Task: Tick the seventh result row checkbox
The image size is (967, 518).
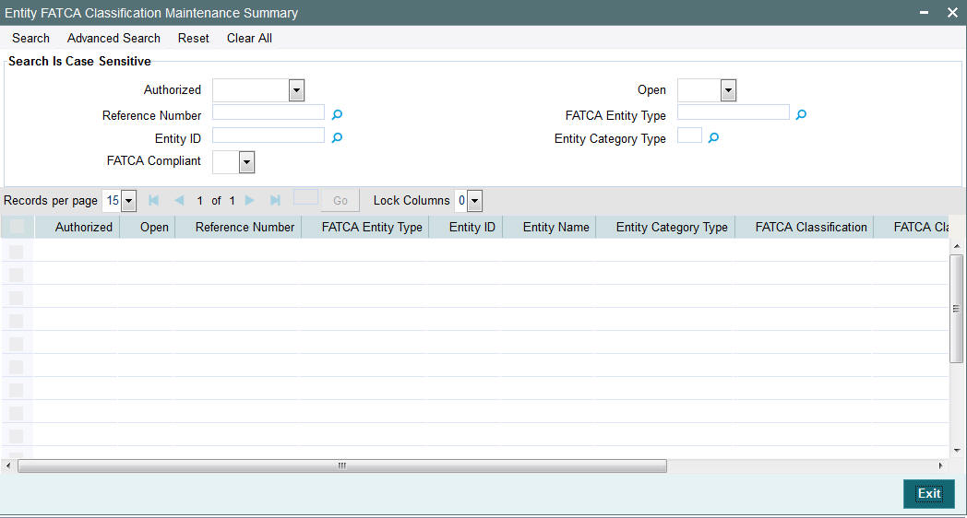Action: [16, 390]
